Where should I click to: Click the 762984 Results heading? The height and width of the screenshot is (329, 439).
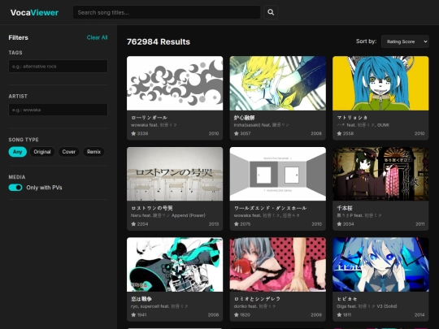(159, 41)
